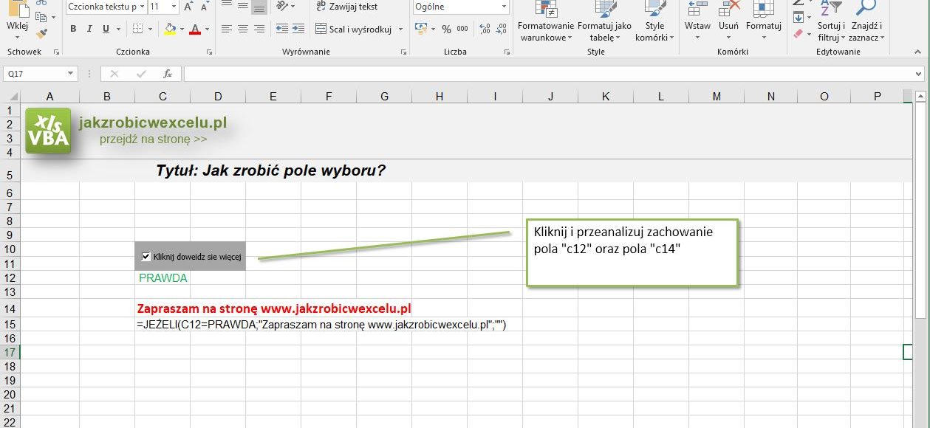
Task: Click the insert function fx icon
Action: pyautogui.click(x=168, y=74)
